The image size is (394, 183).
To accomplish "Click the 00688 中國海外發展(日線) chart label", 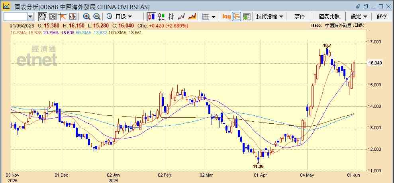I will 338,25.
